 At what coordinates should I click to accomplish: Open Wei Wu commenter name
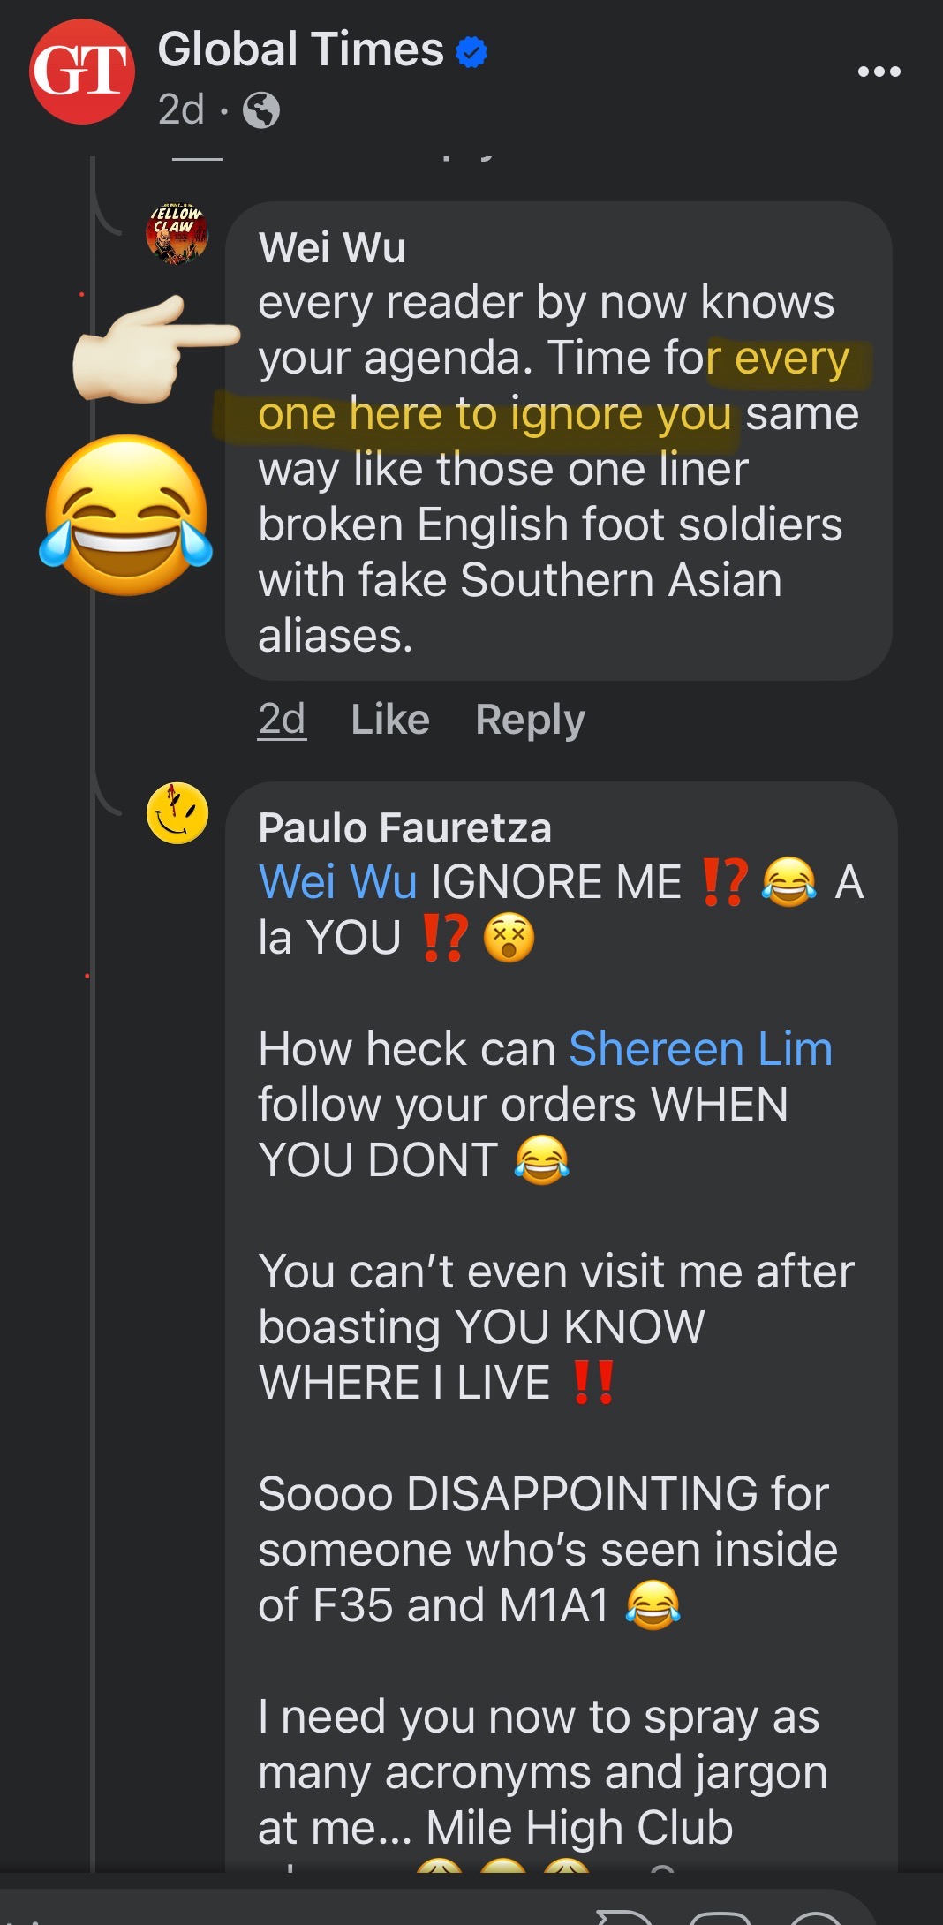(x=332, y=247)
